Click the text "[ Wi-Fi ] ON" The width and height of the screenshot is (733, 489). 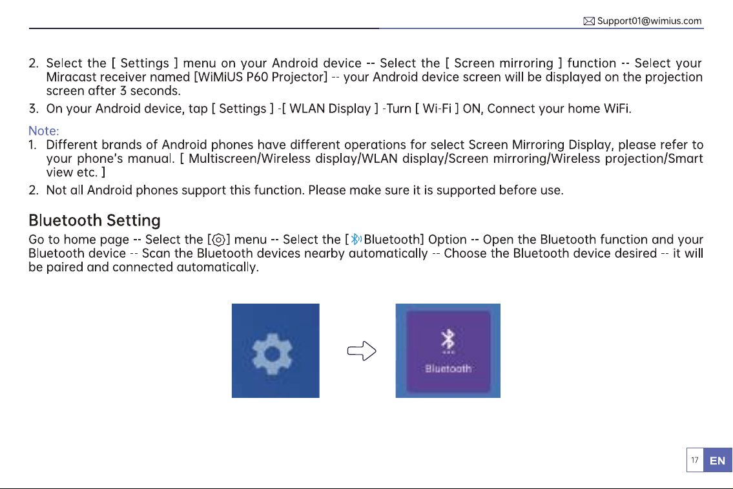(448, 109)
